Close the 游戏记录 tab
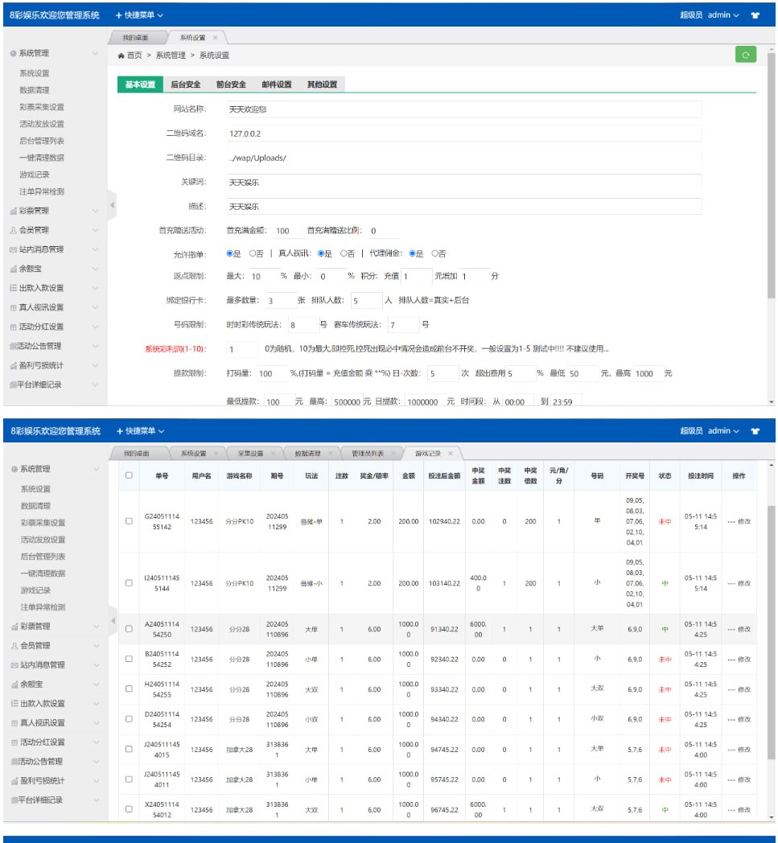Screen dimensions: 778x843 (451, 454)
